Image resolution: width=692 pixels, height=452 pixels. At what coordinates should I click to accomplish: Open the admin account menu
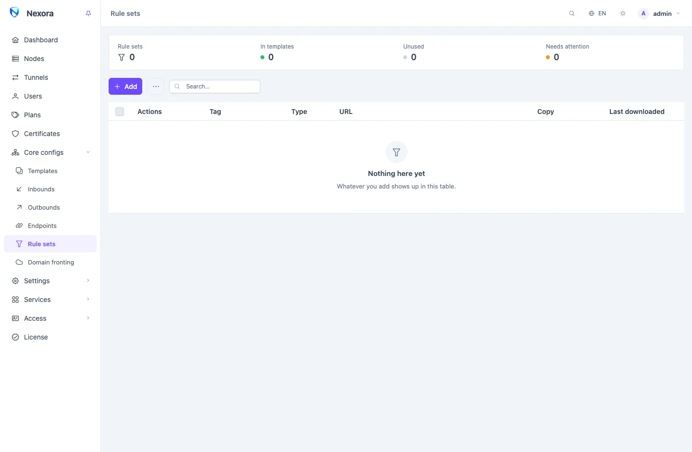pyautogui.click(x=659, y=13)
